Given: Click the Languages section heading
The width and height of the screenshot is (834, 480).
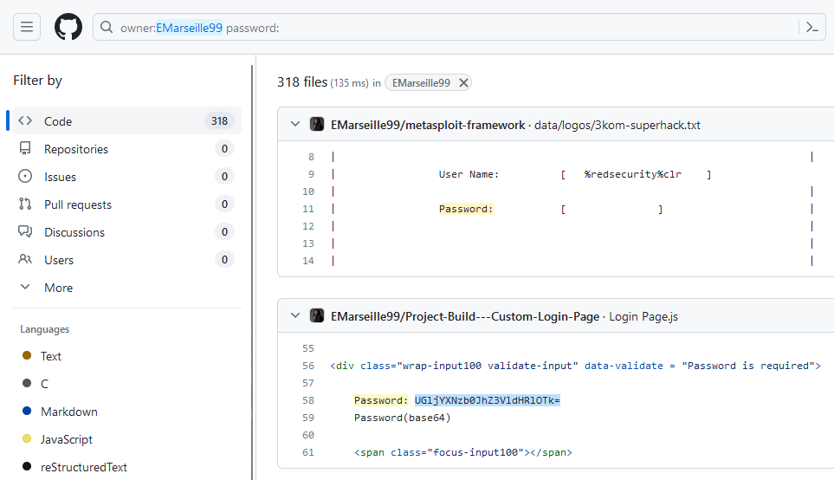Looking at the screenshot, I should click(45, 329).
